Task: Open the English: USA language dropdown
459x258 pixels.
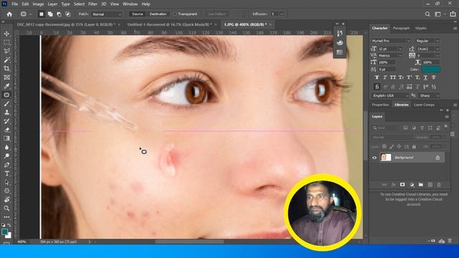Action: tap(390, 95)
